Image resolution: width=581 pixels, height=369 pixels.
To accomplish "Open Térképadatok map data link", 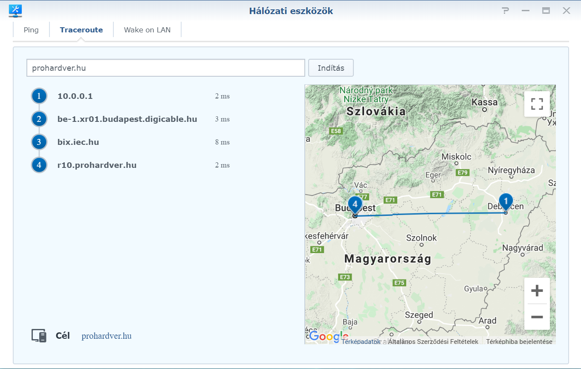I will [x=361, y=341].
